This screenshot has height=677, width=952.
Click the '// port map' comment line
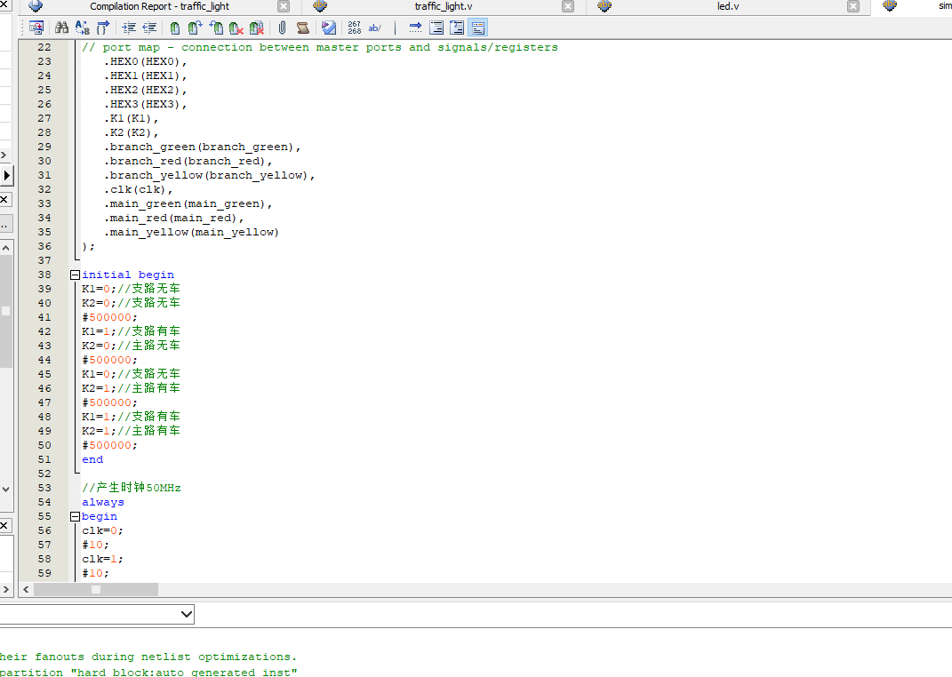pyautogui.click(x=320, y=47)
